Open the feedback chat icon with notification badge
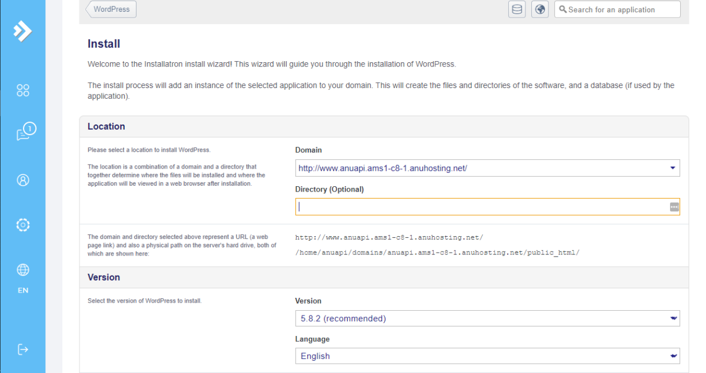 [x=22, y=134]
